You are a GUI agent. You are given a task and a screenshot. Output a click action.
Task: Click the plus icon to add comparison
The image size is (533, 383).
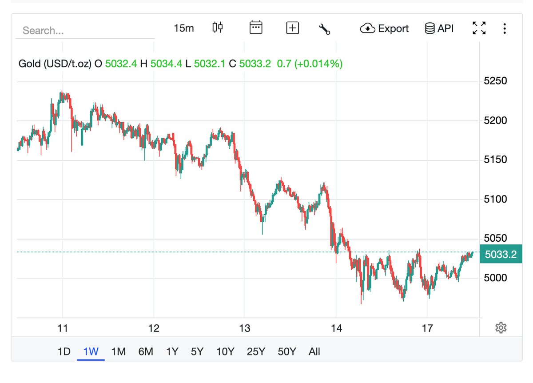coord(292,28)
